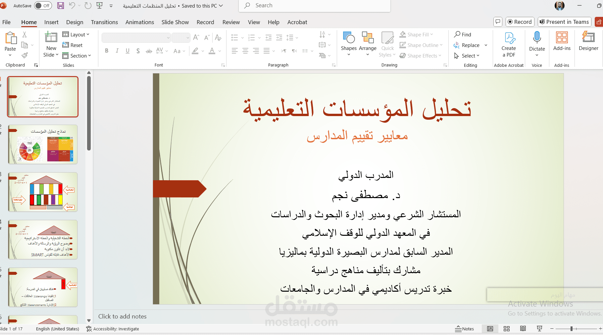Switch to the Insert tab
The image size is (603, 335).
coord(51,22)
